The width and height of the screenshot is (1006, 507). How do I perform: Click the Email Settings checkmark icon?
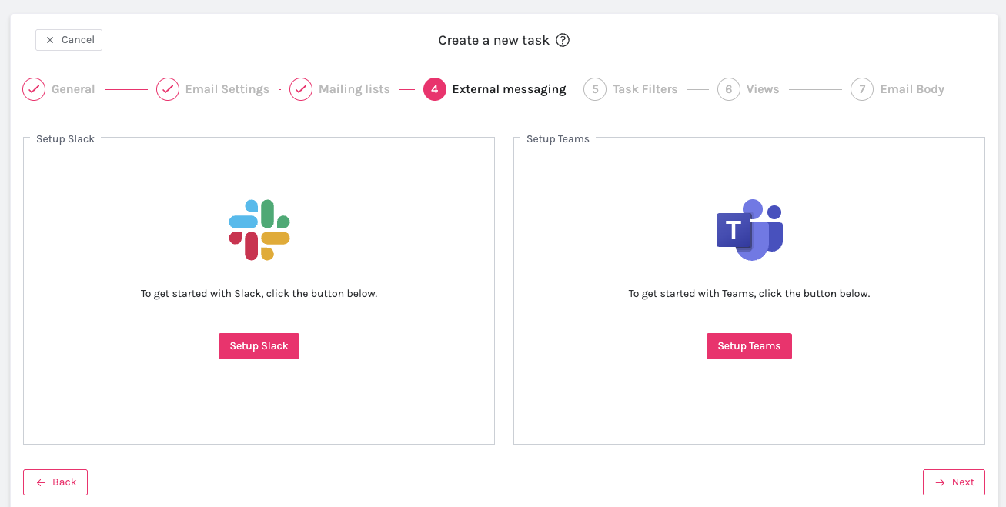click(x=168, y=89)
